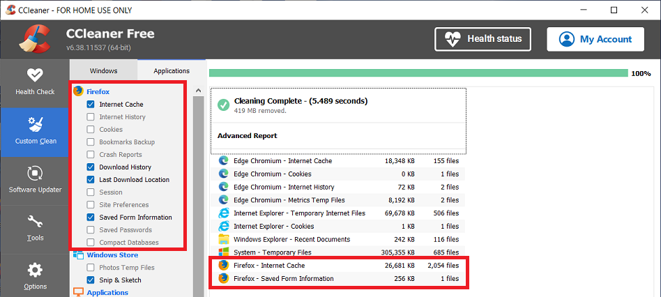Image resolution: width=661 pixels, height=297 pixels.
Task: Click the CCleaner logo in header
Action: [36, 40]
